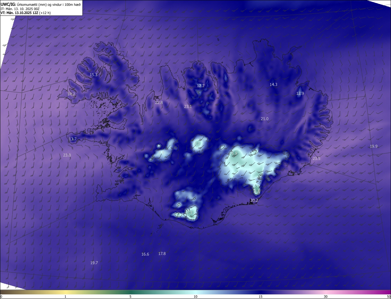The image size is (391, 299).
Task: Click the 19.7 value label
Action: click(94, 263)
